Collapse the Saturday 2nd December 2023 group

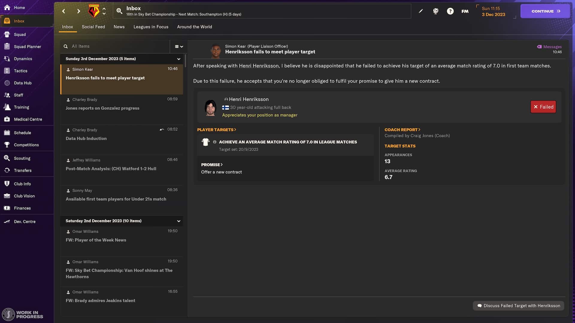click(179, 221)
